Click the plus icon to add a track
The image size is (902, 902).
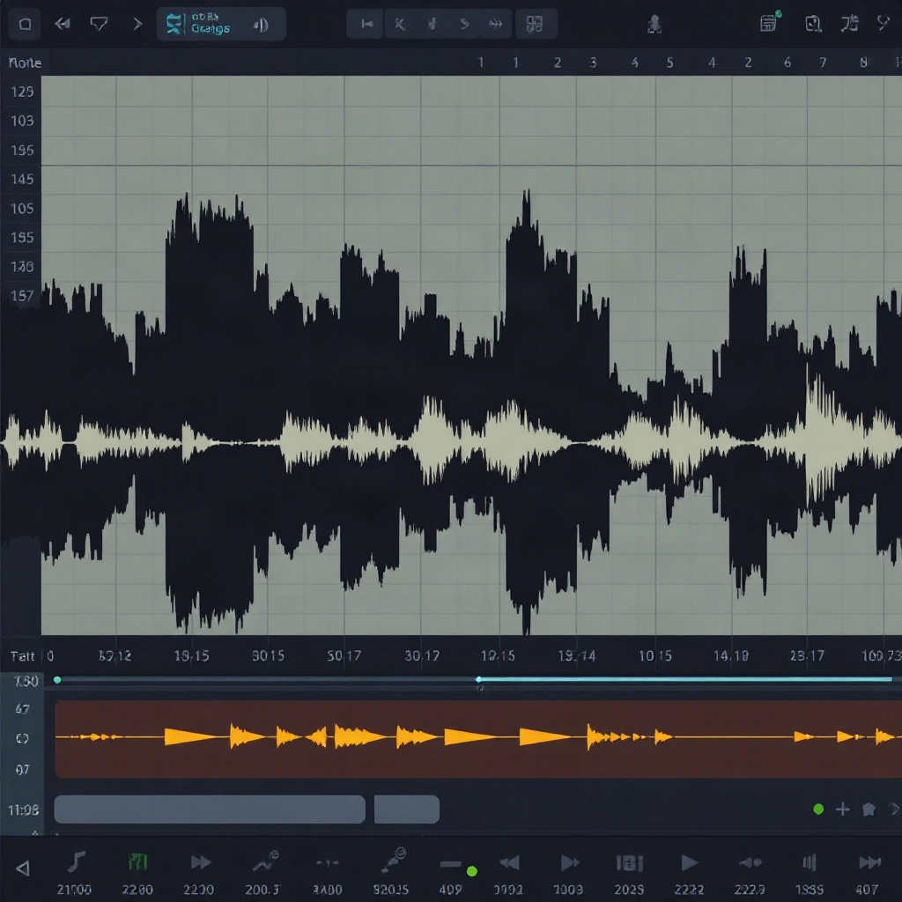click(843, 810)
